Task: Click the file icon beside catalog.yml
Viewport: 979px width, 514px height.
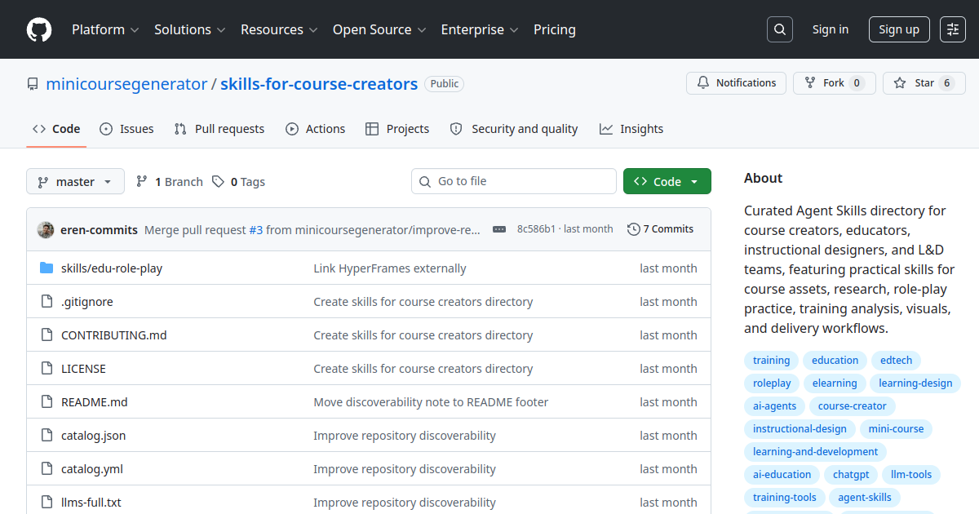Action: [47, 469]
